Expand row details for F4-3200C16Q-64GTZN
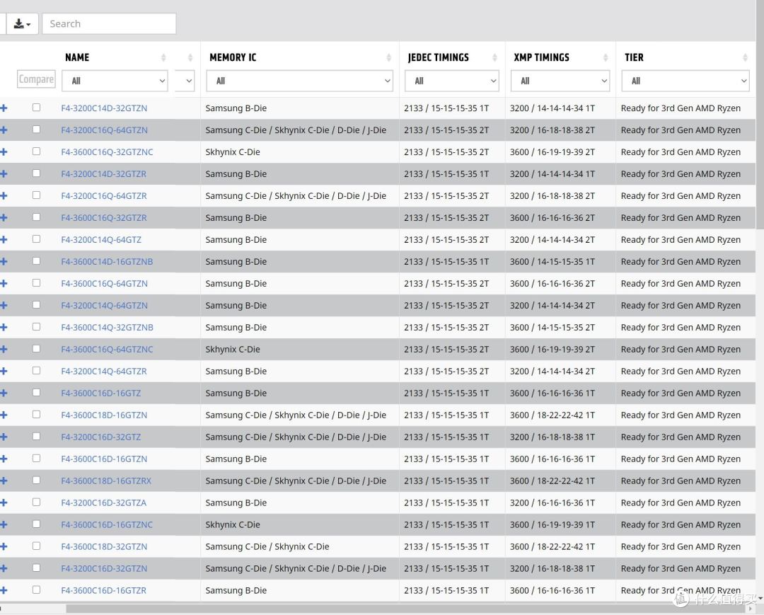The image size is (764, 615). point(4,130)
